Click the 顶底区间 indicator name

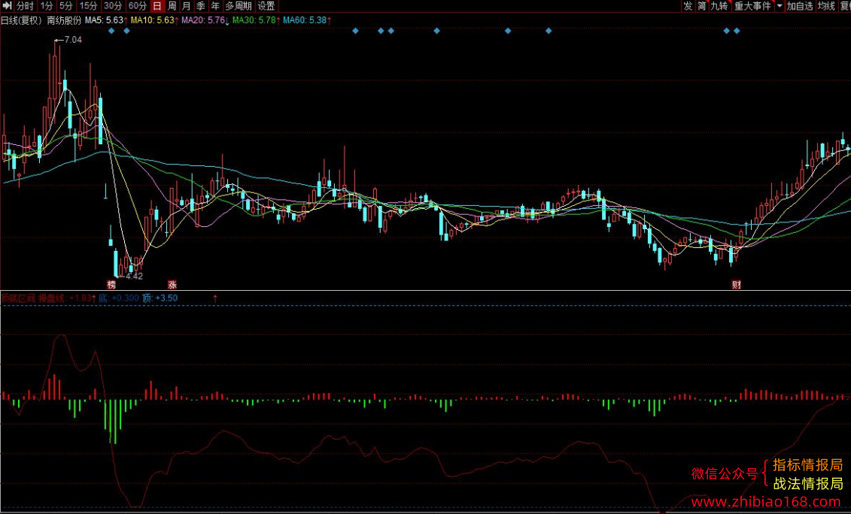click(18, 298)
